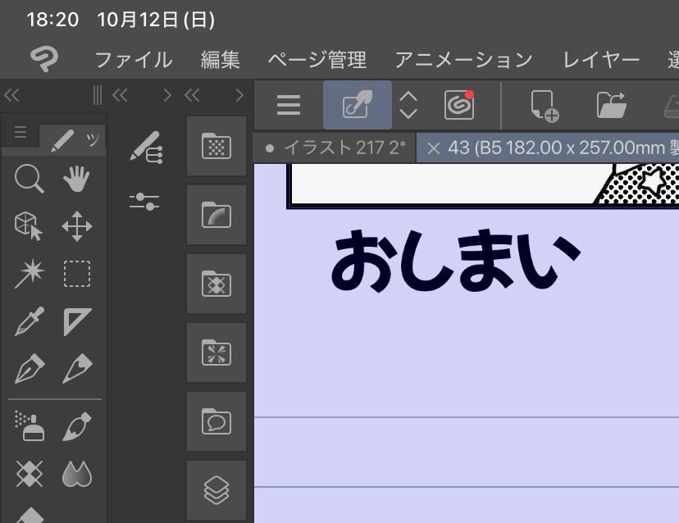Select the Object operation cube tool
Screen dimensions: 679x523
[x=29, y=226]
